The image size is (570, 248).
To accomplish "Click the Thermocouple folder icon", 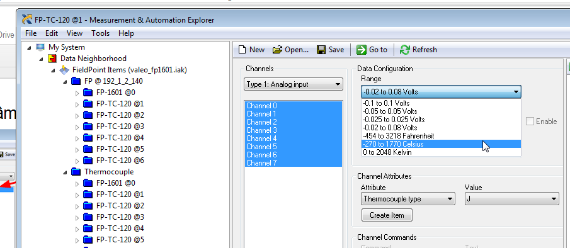I will point(76,171).
